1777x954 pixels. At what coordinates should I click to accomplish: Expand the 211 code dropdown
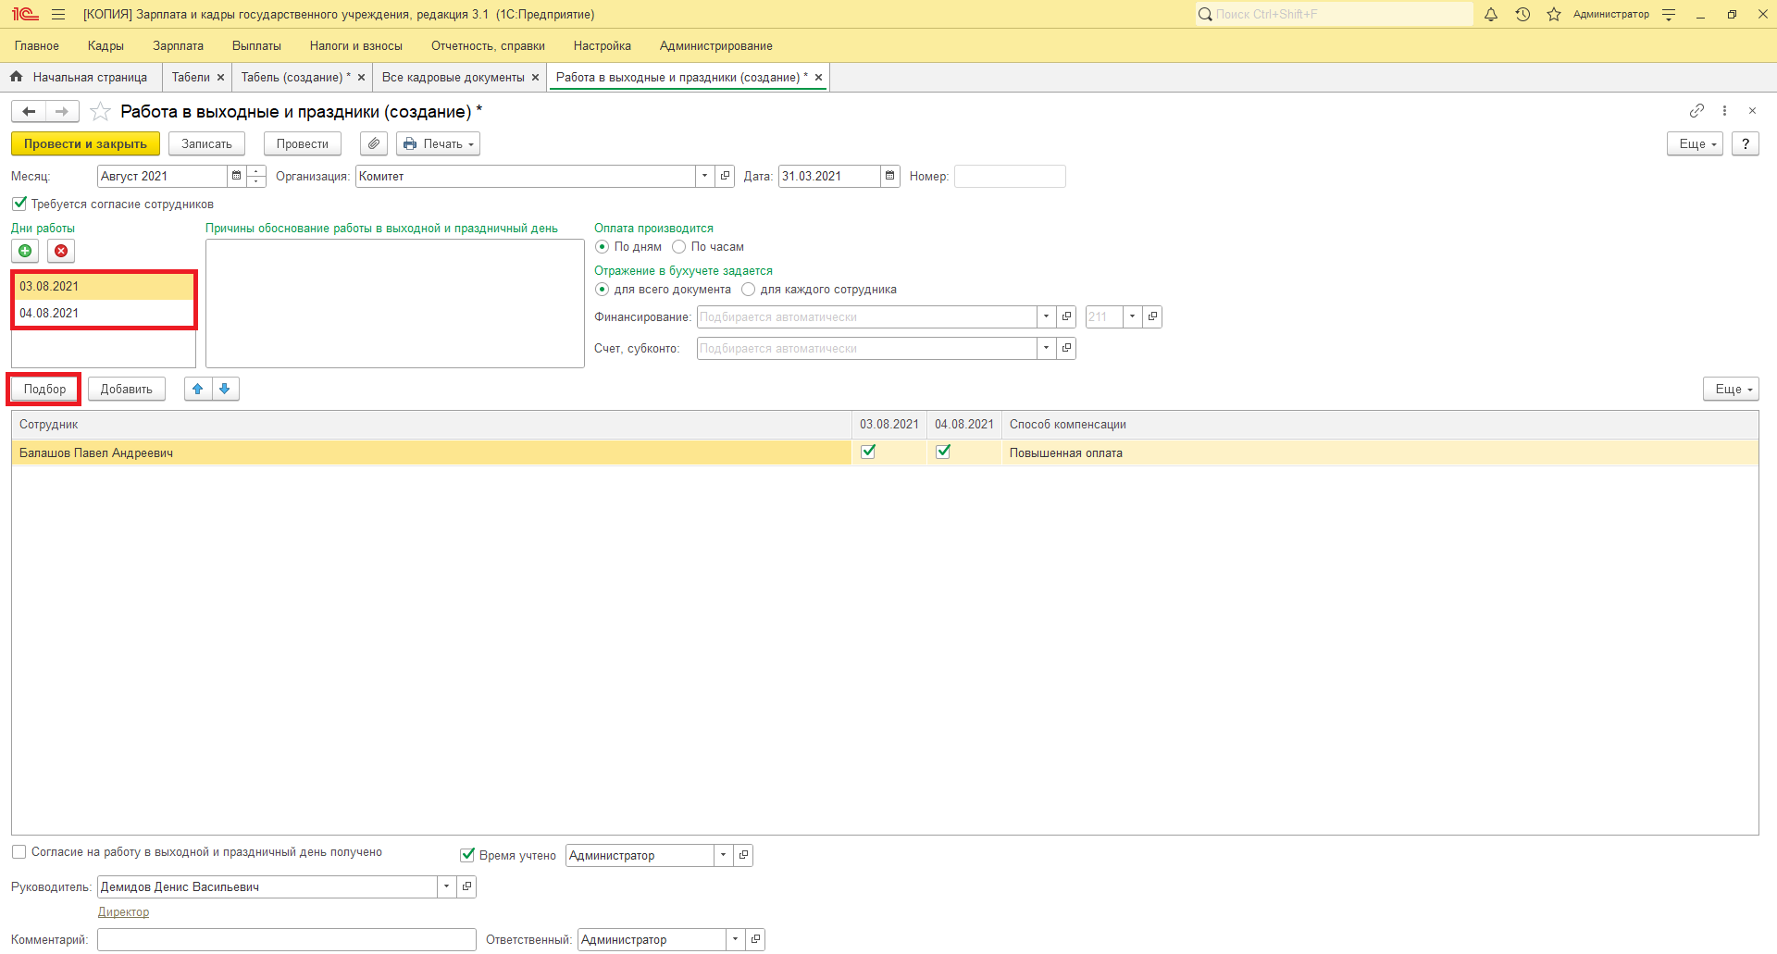coord(1132,316)
